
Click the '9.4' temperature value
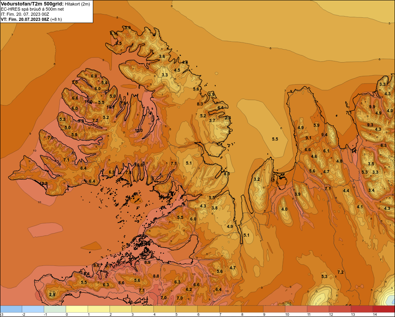click(x=324, y=135)
